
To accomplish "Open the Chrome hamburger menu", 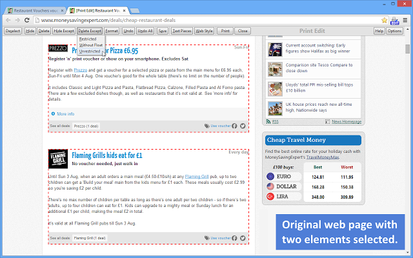I will (x=405, y=20).
